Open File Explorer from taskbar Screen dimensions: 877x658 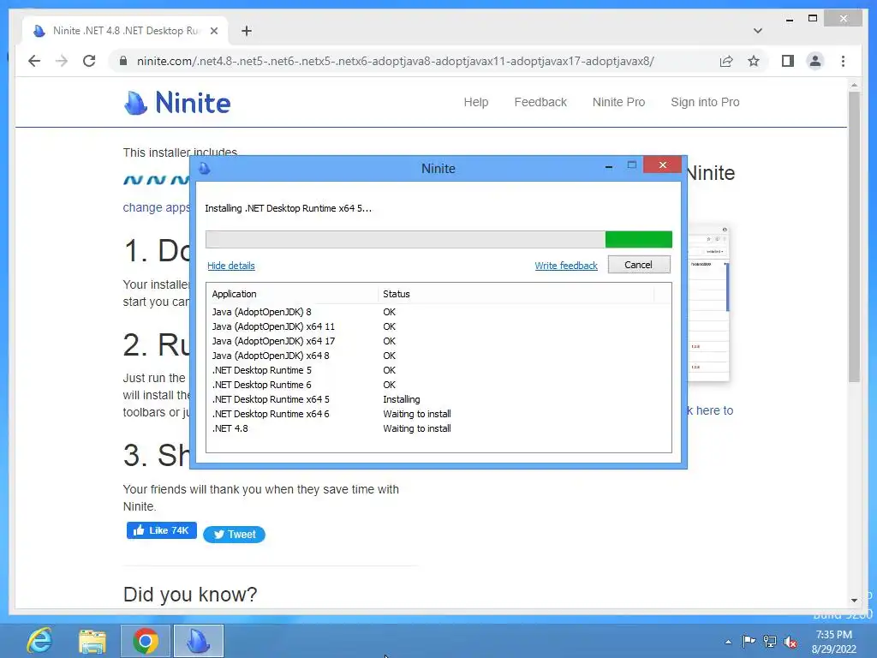(x=92, y=641)
